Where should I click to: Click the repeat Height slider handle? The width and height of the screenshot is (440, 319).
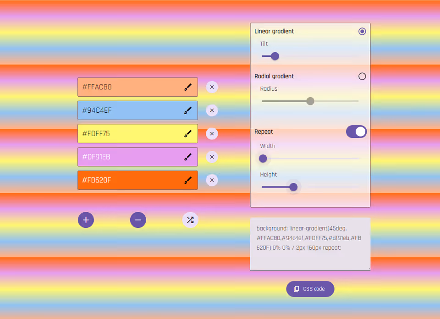[x=293, y=187]
